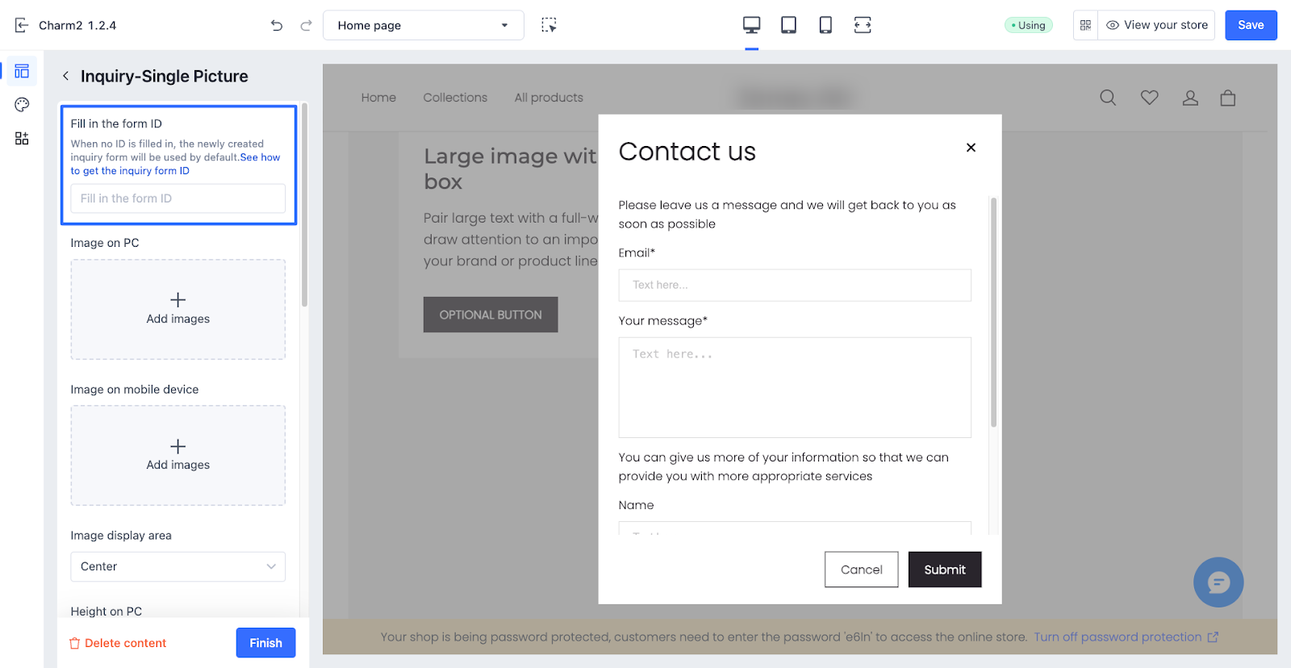Viewport: 1291px width, 668px height.
Task: Open the Home page selector dropdown
Action: 423,25
